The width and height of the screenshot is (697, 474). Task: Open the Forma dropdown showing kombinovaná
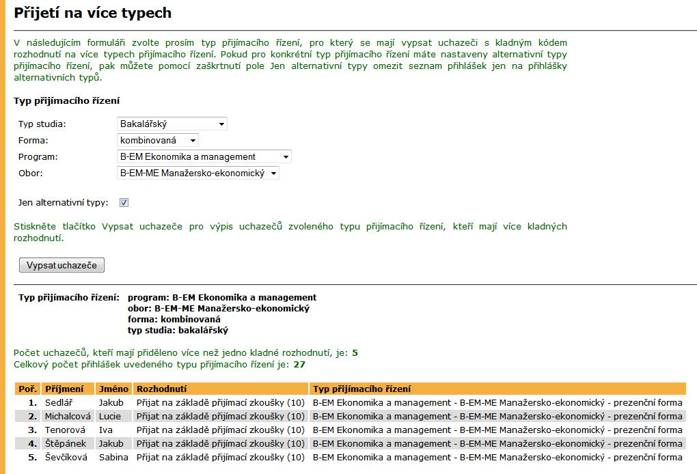158,140
